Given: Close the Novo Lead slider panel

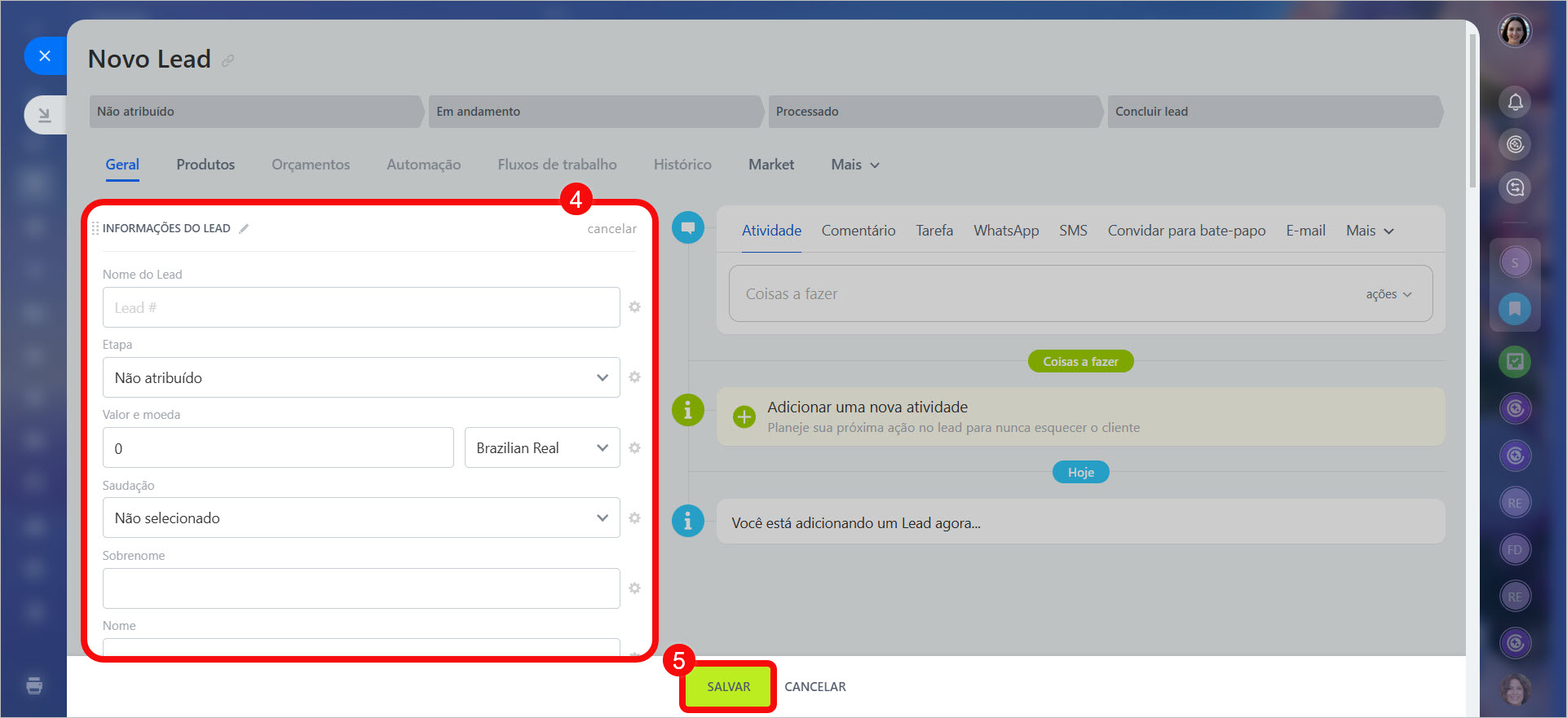Looking at the screenshot, I should [45, 55].
